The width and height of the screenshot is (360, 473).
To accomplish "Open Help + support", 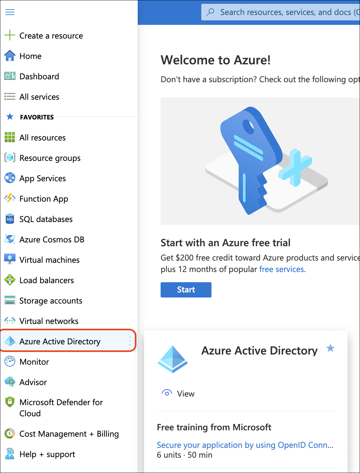I will (x=47, y=454).
